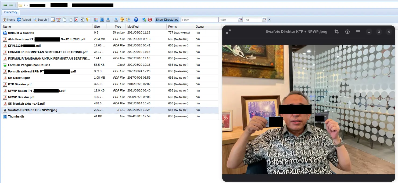Click the copy files icon

click(65, 20)
